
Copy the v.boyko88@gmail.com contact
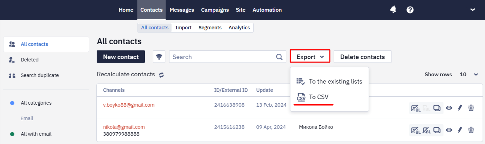pos(437,108)
